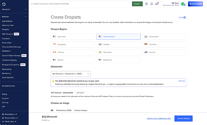Click the My Team avatar icon
The width and height of the screenshot is (207, 125).
183,4
